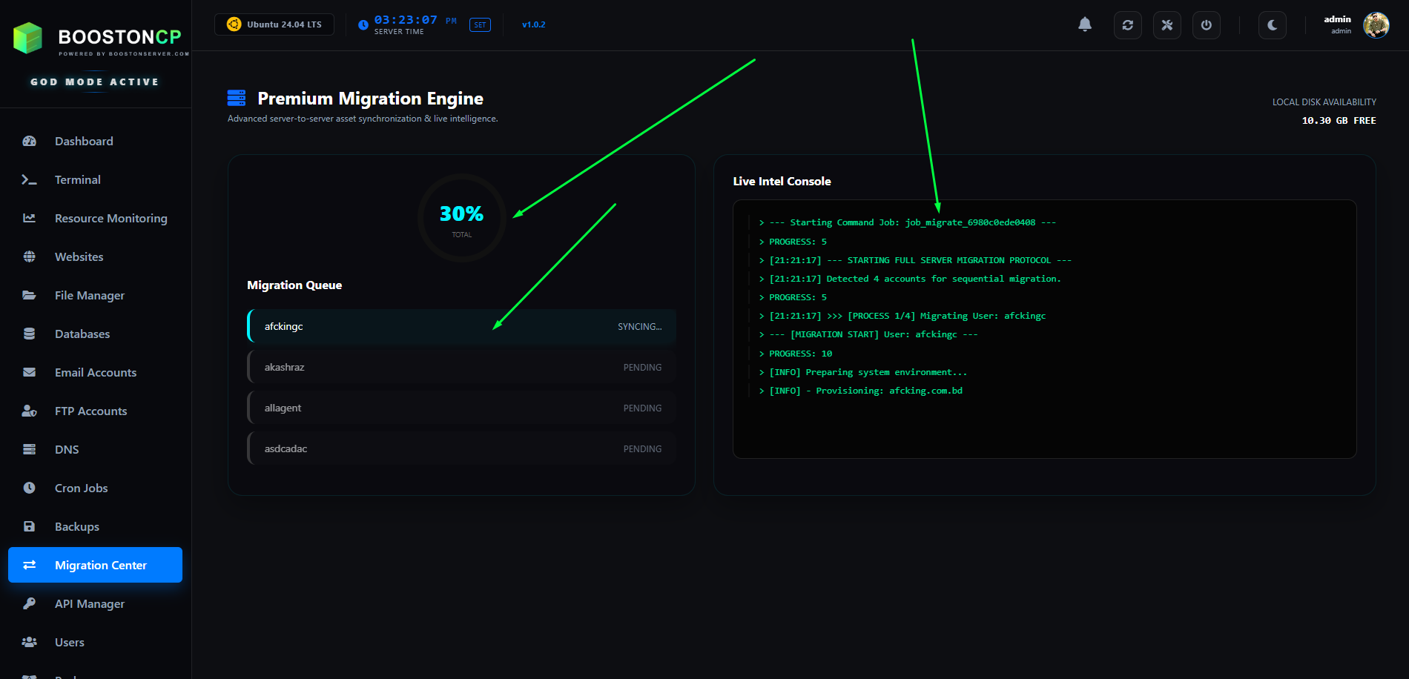Click the API Manager key icon
This screenshot has height=679, width=1409.
click(x=30, y=604)
